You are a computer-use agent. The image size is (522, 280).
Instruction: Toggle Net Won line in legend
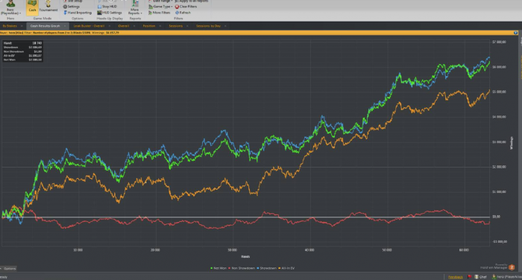[x=218, y=268]
